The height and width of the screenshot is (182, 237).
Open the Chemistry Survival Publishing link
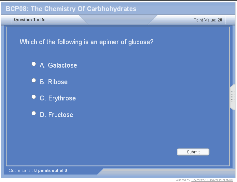(x=212, y=180)
